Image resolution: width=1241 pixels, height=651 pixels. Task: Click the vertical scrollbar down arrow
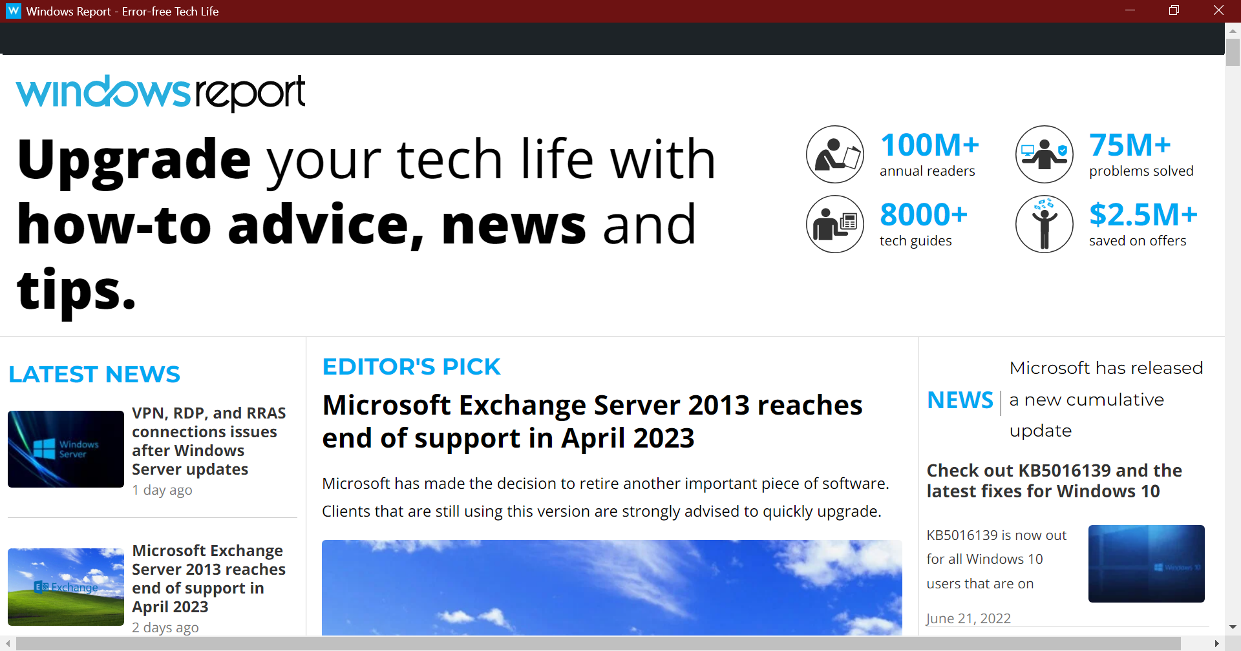pos(1233,627)
